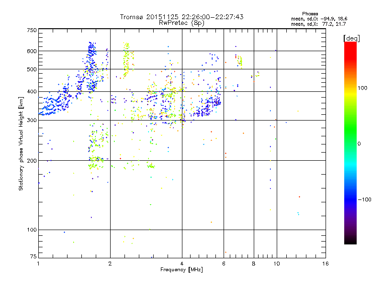This screenshot has width=383, height=287.
Task: Click the y-axis '500' tick label
Action: [x=32, y=69]
